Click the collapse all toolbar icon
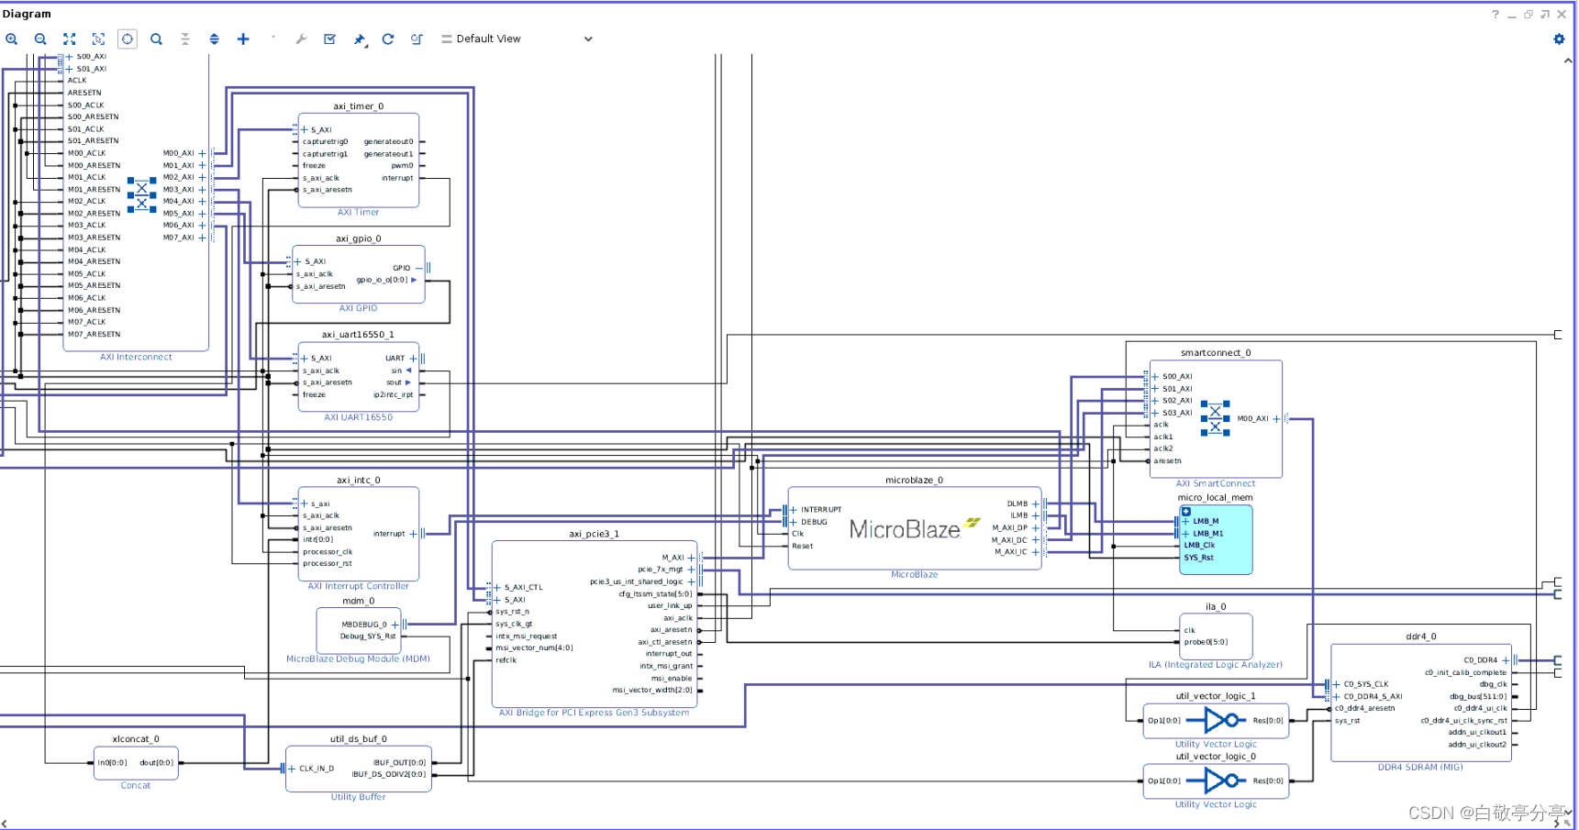Viewport: 1579px width, 830px height. (185, 39)
